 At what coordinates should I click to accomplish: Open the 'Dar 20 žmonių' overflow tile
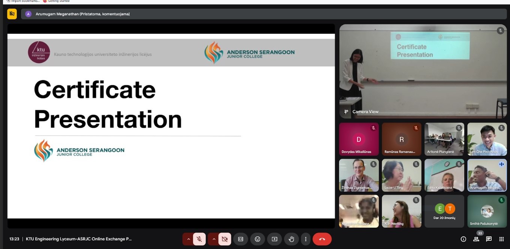click(444, 211)
